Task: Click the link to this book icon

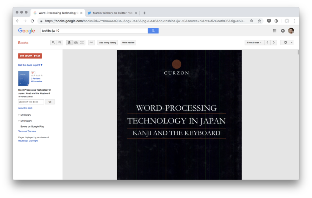Action: 91,43
